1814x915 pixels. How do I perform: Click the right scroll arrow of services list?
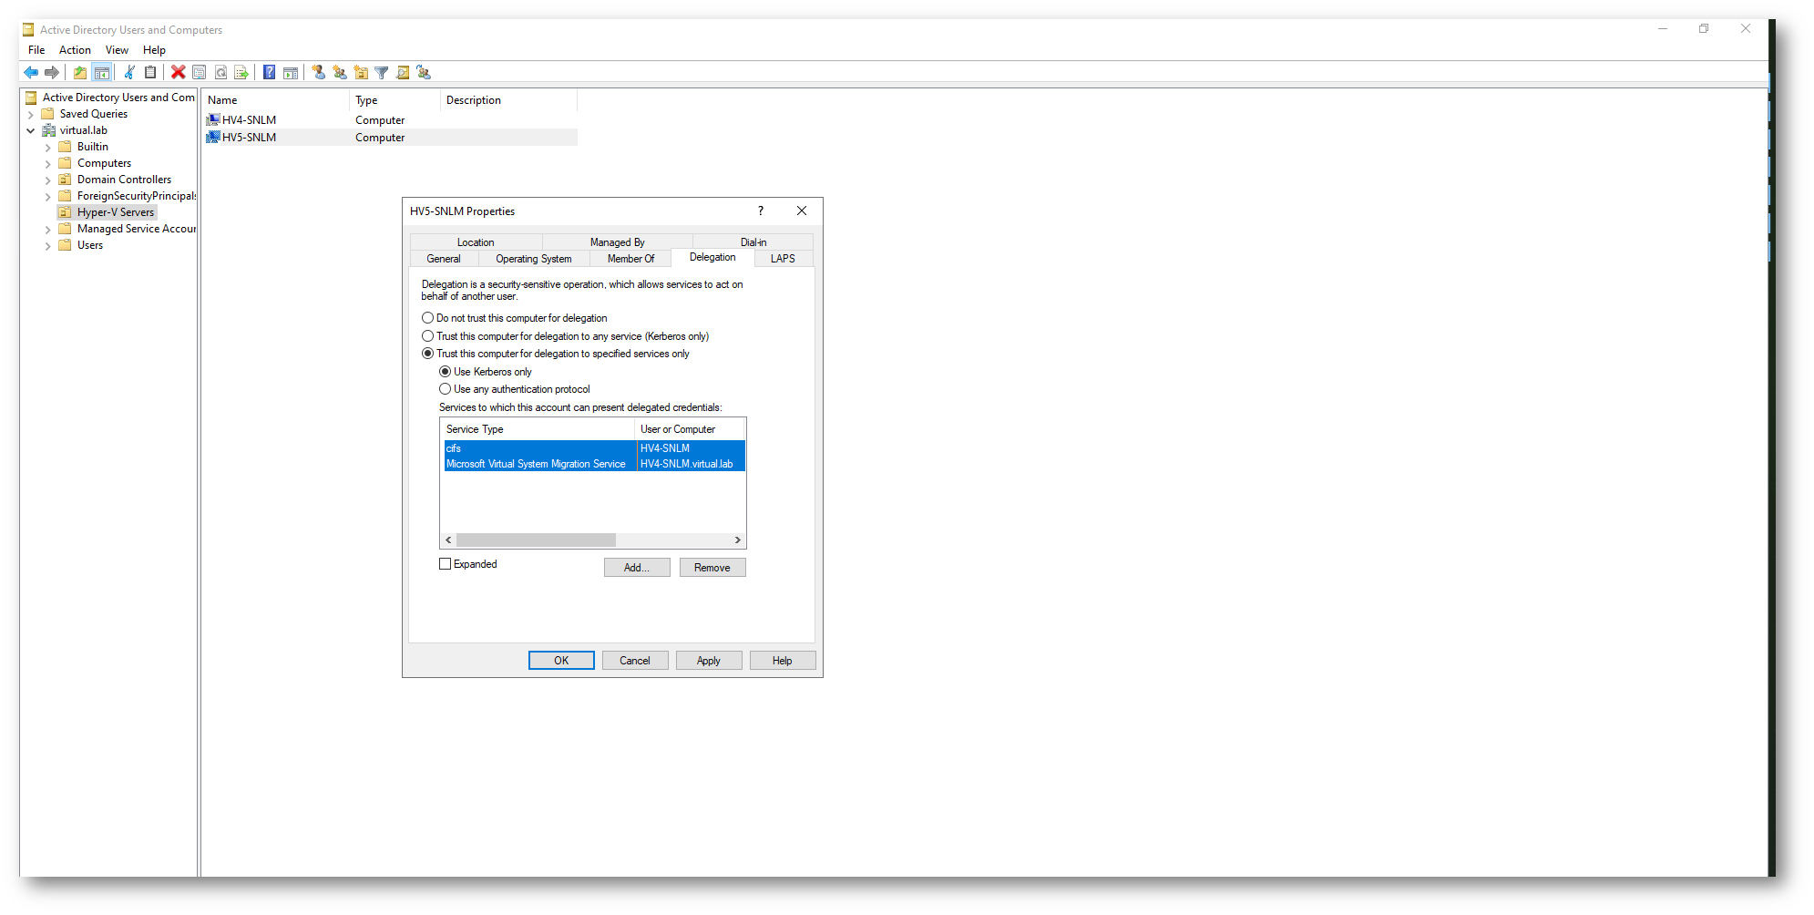(738, 540)
